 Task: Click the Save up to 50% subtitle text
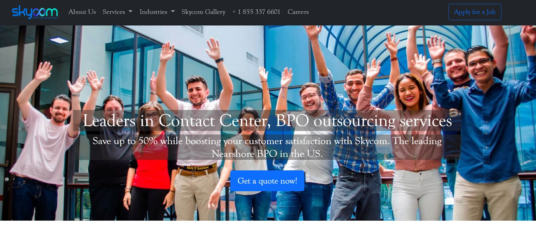point(267,147)
